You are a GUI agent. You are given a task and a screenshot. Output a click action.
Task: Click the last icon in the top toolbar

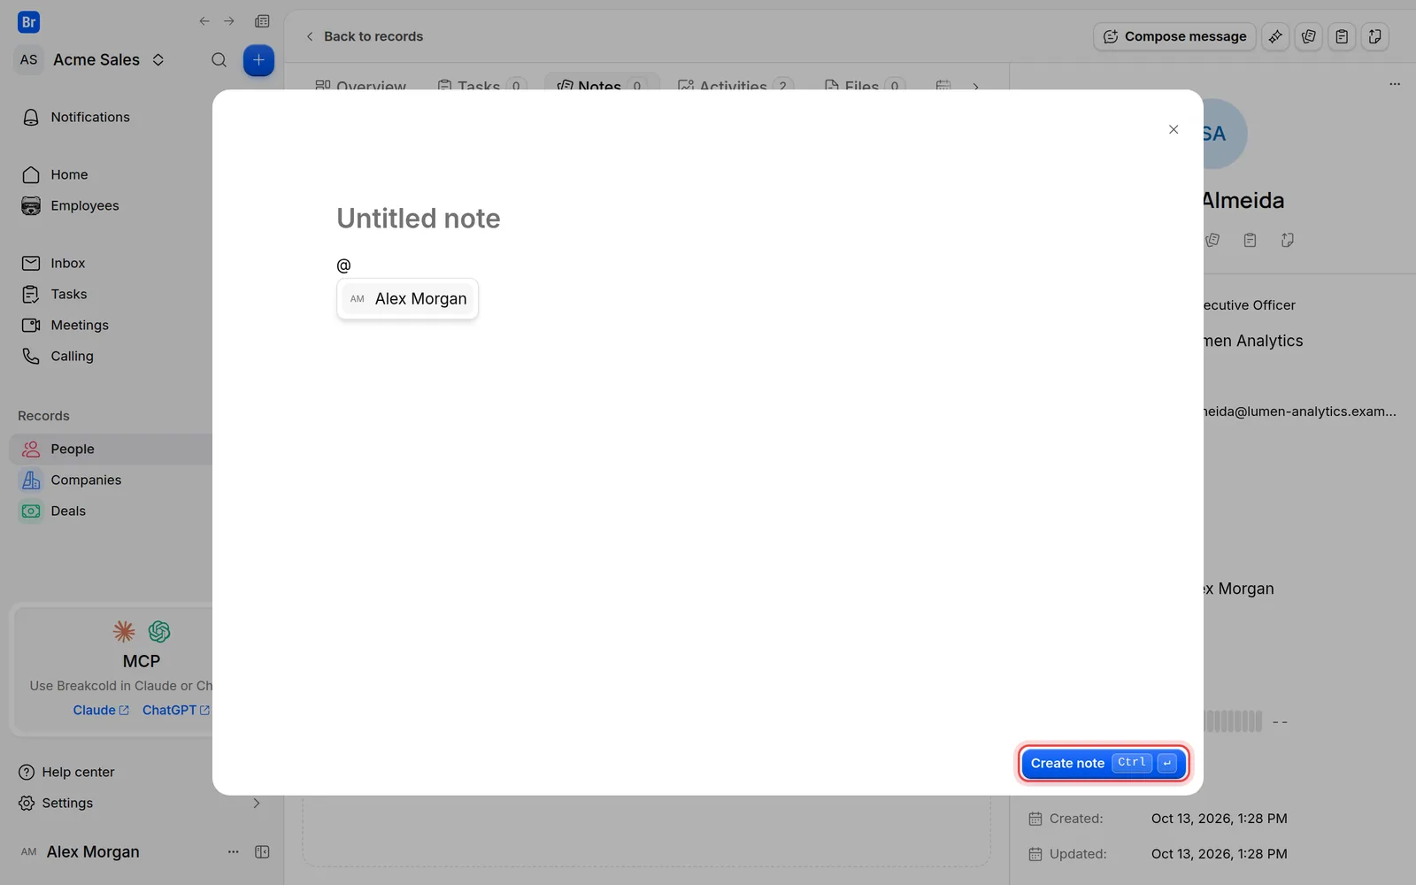[x=1375, y=36]
